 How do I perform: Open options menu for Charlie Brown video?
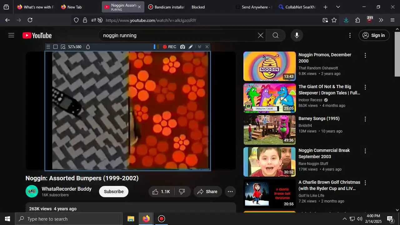[365, 183]
